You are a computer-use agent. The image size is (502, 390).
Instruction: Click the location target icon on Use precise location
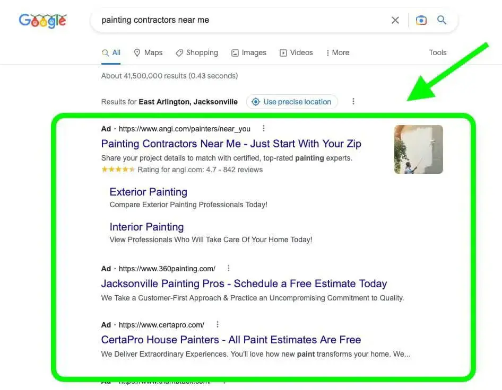coord(256,102)
